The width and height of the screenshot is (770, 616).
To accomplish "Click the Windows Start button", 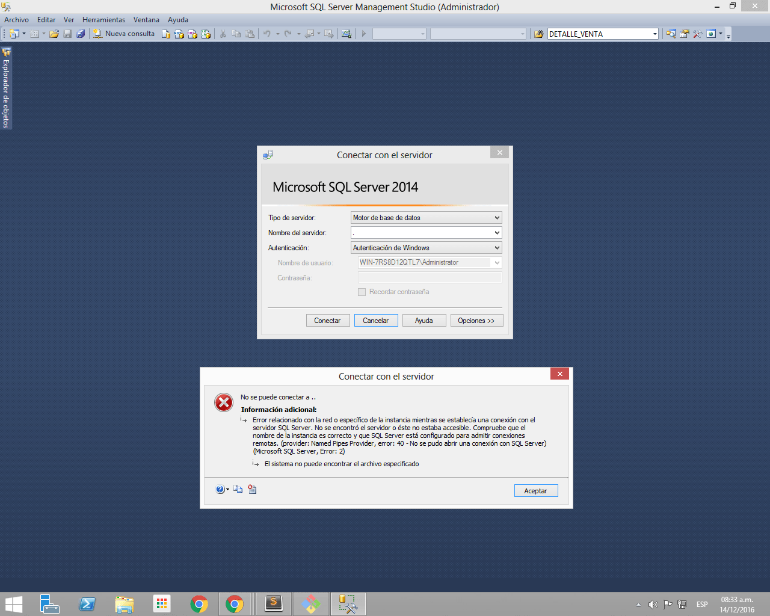I will [x=13, y=604].
